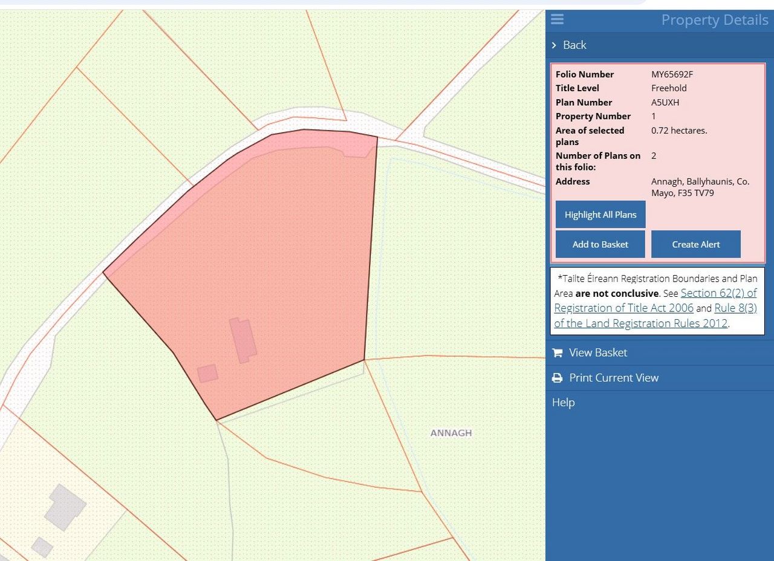Select folio number MY65692F text

672,74
